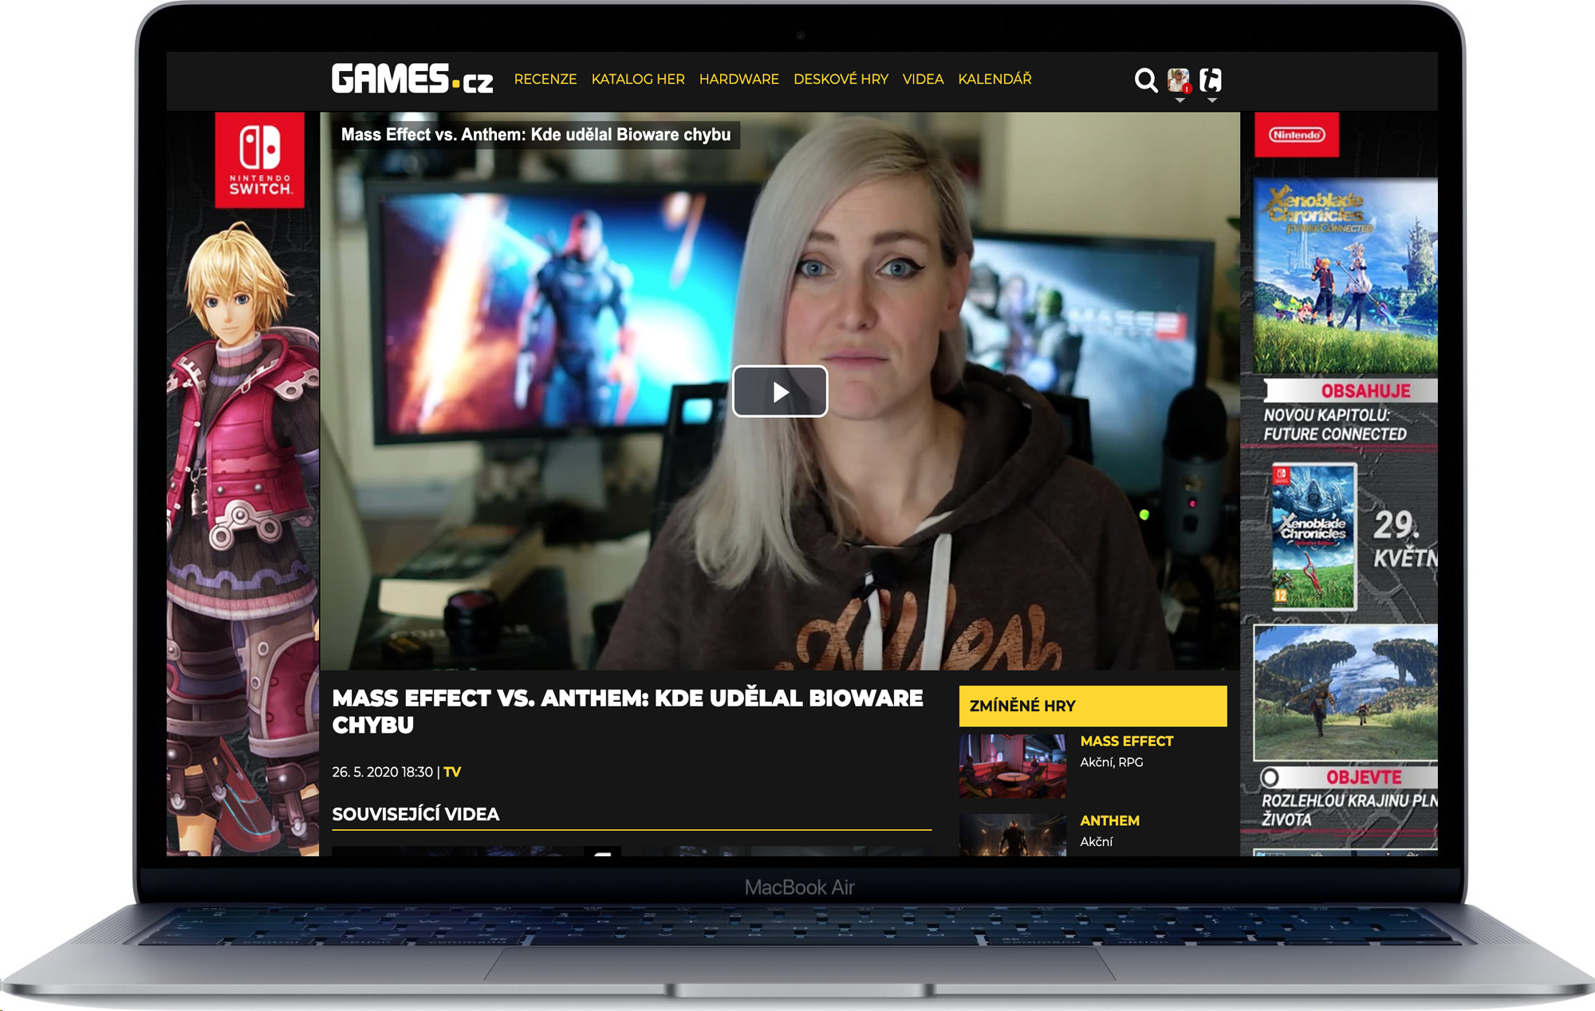Click the video title overlay at the top of the player
The height and width of the screenshot is (1011, 1595).
(536, 135)
